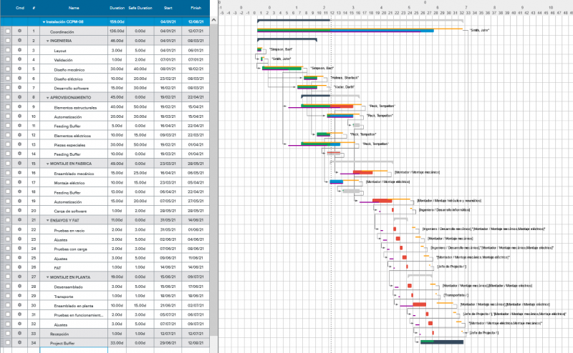
Task: Click the Coordinación Gantt bar
Action: click(345, 31)
